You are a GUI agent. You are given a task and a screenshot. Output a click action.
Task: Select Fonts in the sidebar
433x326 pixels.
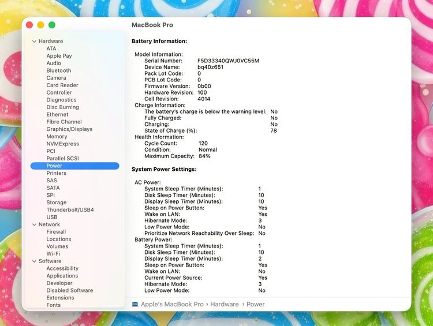click(54, 305)
